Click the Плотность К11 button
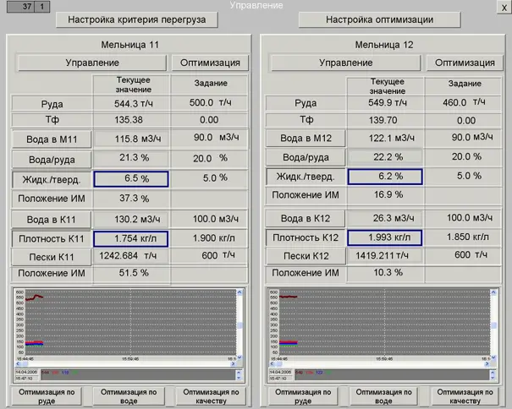512x409 pixels. point(51,239)
